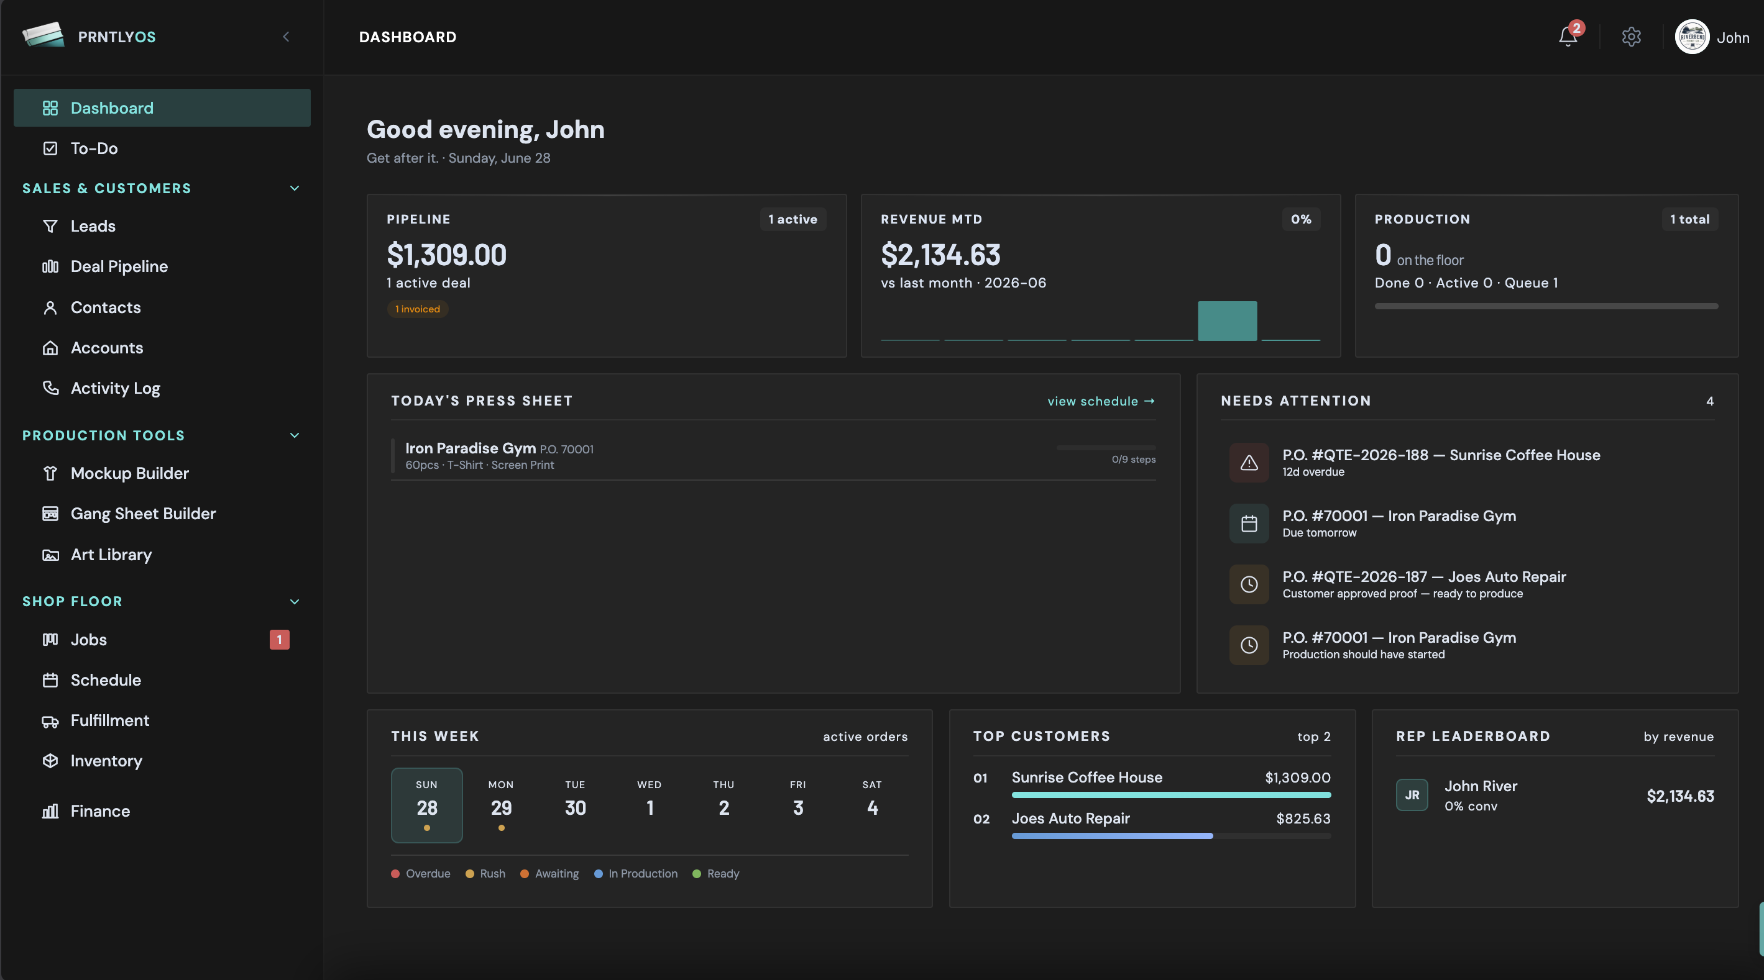Click the 0/9 steps progress label
This screenshot has height=980, width=1764.
tap(1133, 460)
